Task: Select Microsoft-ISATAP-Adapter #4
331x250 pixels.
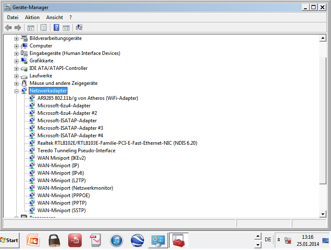Action: [70, 136]
